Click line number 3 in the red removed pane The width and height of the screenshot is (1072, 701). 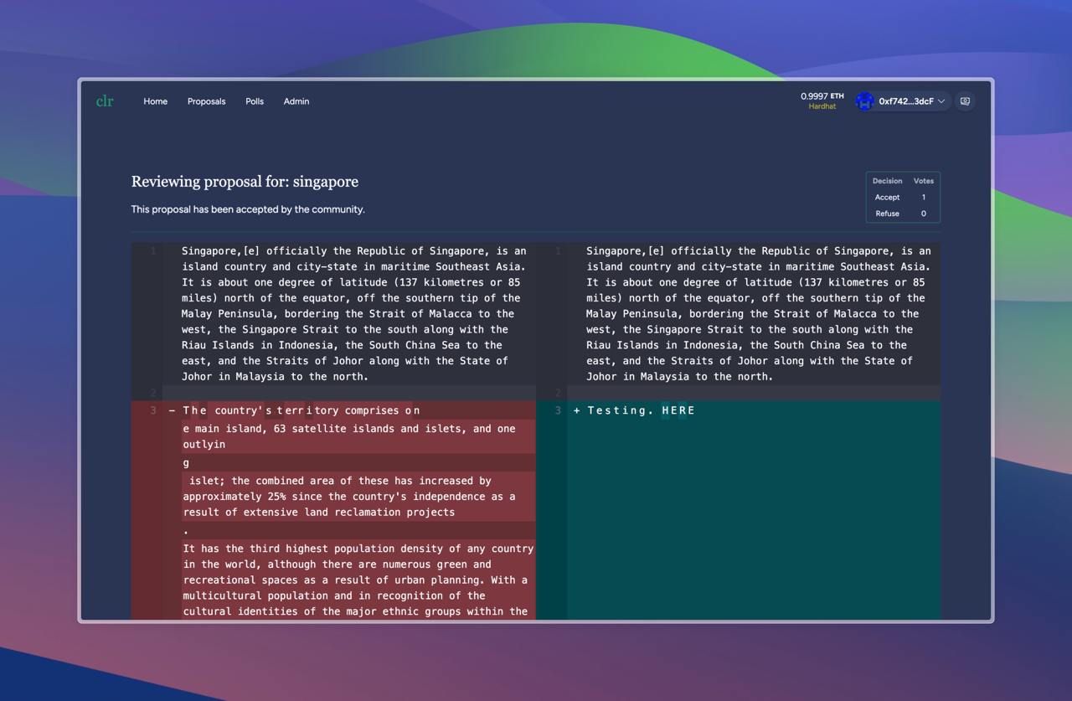click(153, 410)
